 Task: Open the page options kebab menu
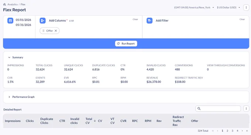click(246, 7)
